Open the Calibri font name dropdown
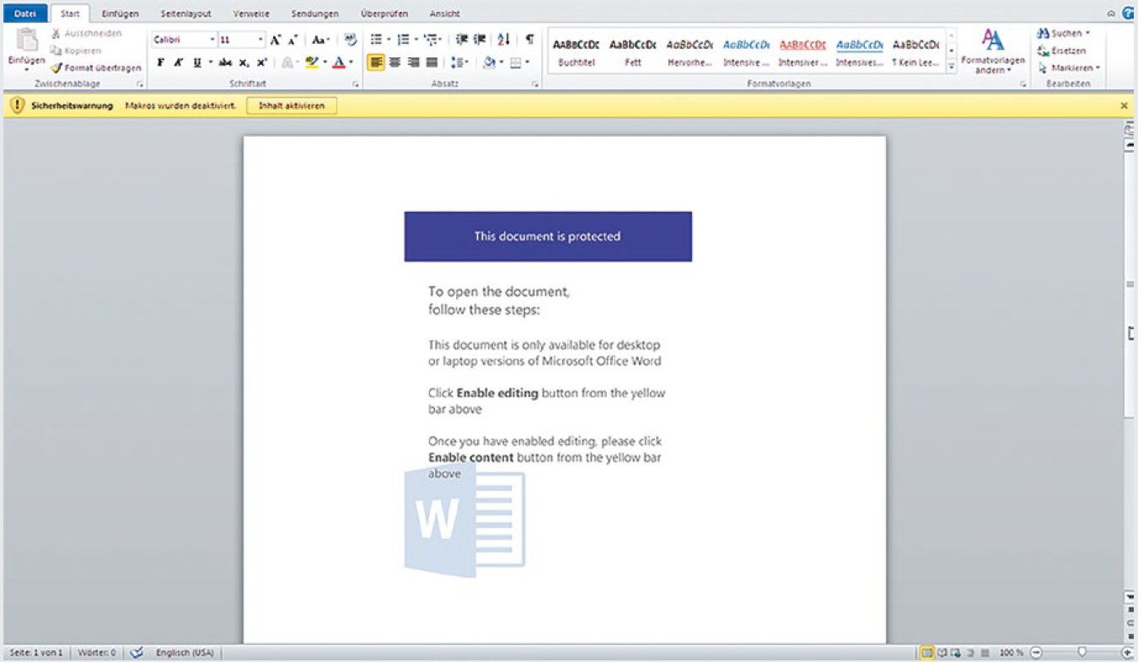The image size is (1138, 662). coord(212,40)
